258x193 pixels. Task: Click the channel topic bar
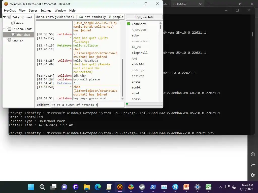[80, 17]
